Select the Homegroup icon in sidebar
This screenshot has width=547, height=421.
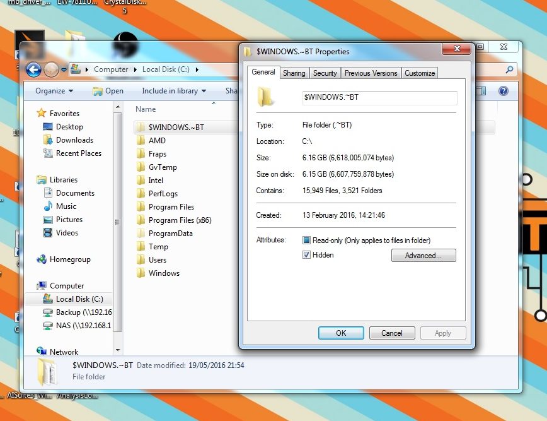pos(42,259)
